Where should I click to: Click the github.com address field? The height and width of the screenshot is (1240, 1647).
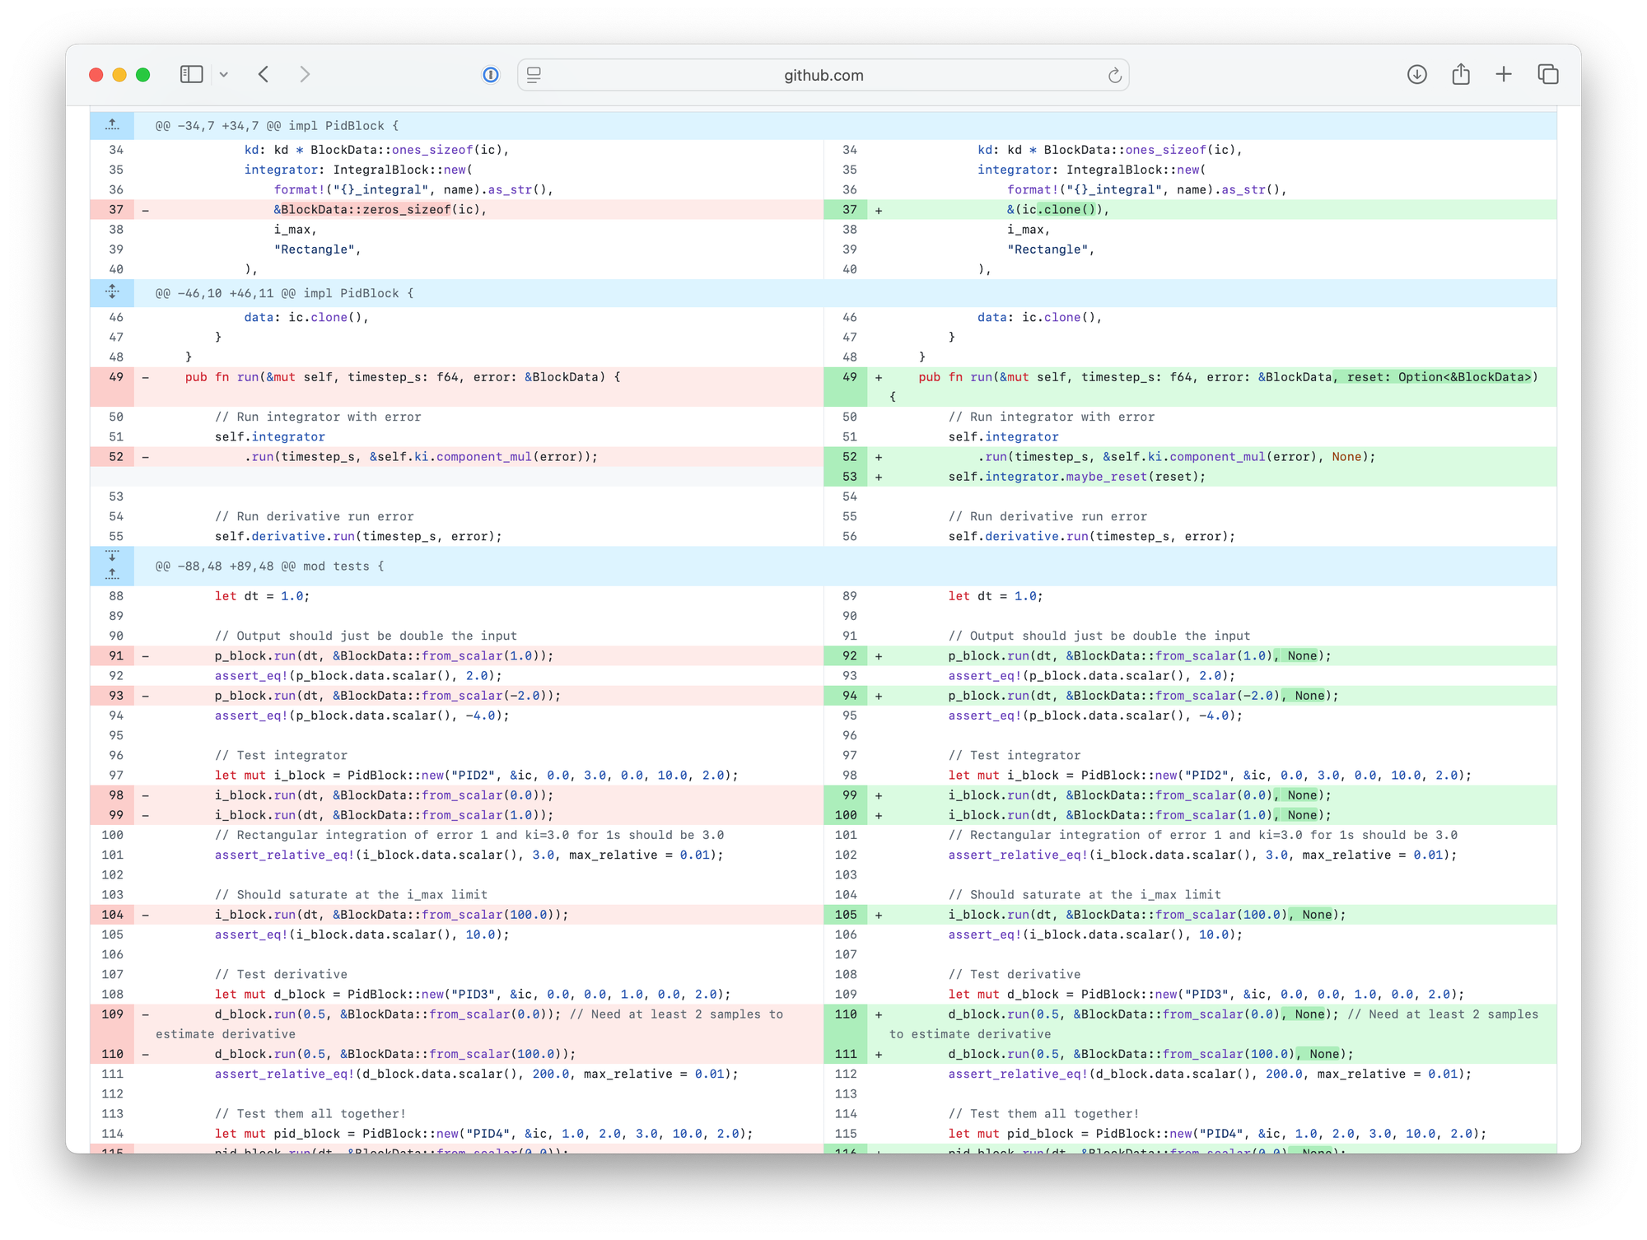(x=823, y=75)
